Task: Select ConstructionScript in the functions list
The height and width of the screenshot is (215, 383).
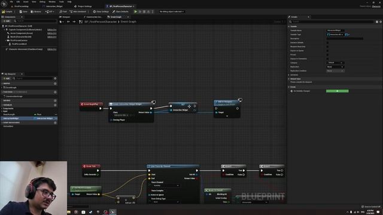Action: coord(14,97)
